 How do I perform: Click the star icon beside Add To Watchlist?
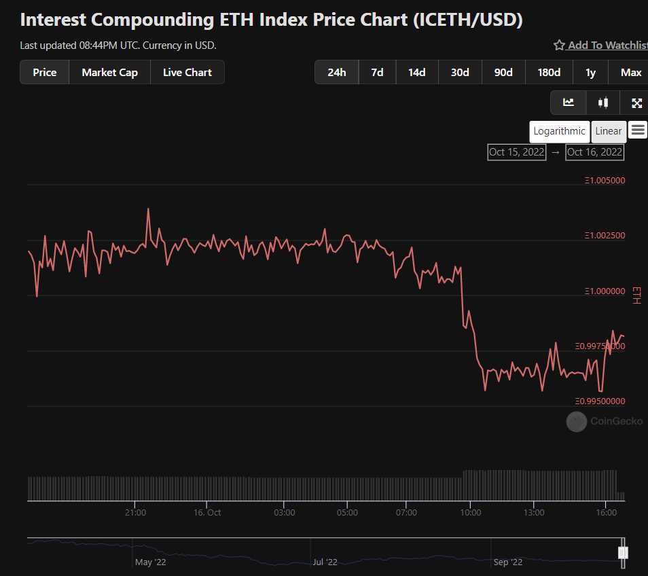[x=558, y=45]
